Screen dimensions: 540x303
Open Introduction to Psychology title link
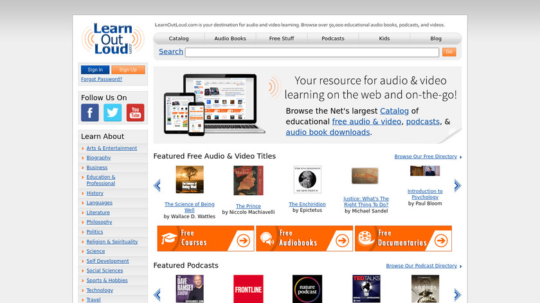point(425,194)
